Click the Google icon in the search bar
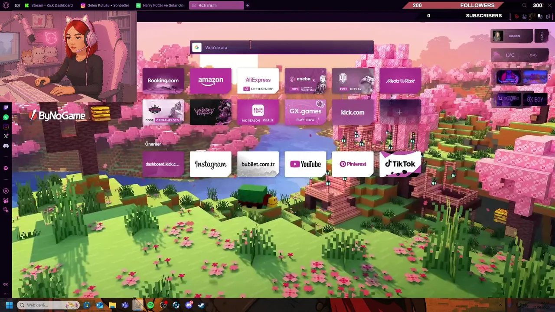Screen dimensions: 555x312 (x=197, y=47)
